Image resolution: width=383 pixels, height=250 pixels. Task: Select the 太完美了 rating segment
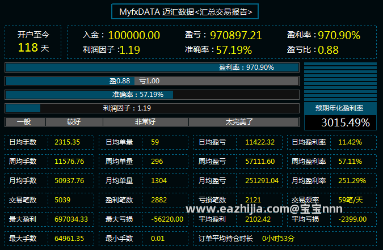pyautogui.click(x=243, y=121)
